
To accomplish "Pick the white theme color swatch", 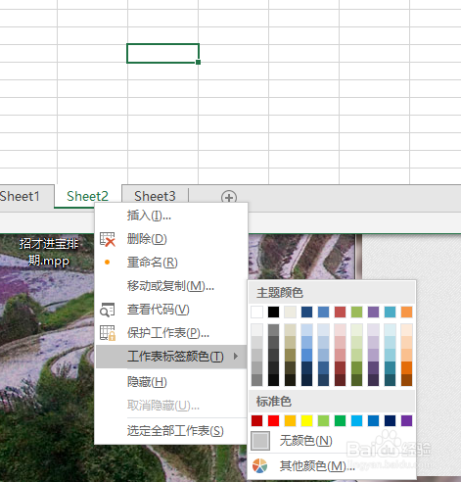I will 256,312.
